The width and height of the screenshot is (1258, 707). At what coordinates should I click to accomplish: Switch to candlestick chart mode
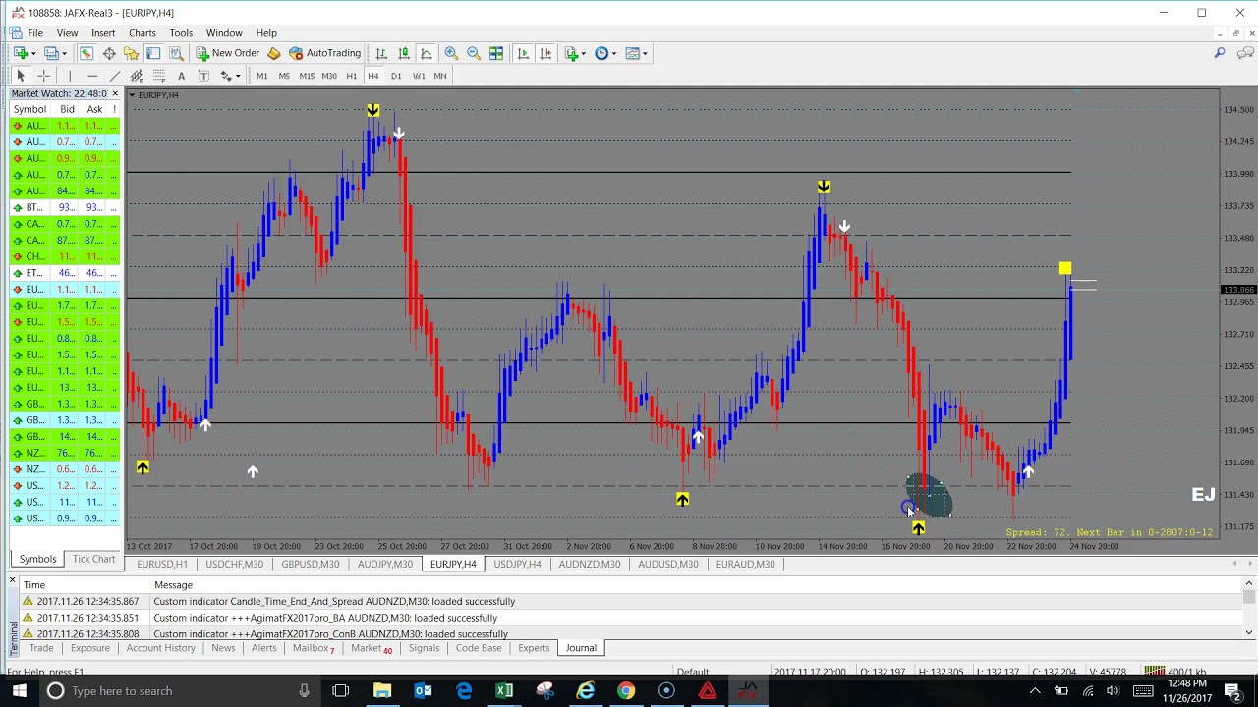404,53
